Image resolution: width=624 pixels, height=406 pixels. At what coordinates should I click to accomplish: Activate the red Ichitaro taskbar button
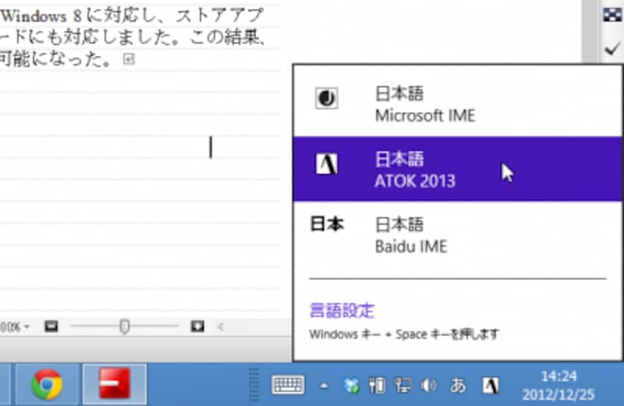(115, 384)
